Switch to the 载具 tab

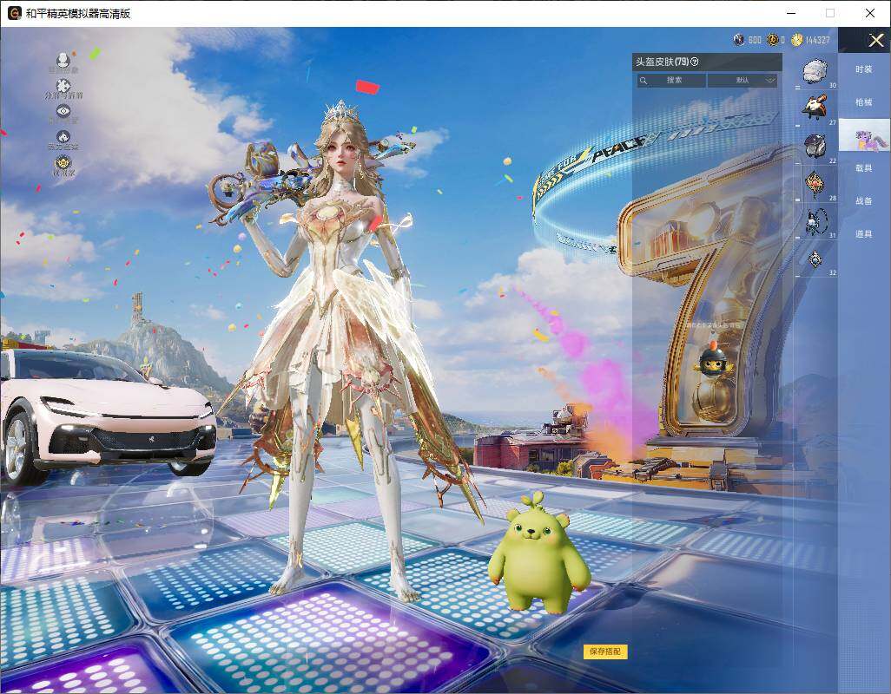click(864, 168)
